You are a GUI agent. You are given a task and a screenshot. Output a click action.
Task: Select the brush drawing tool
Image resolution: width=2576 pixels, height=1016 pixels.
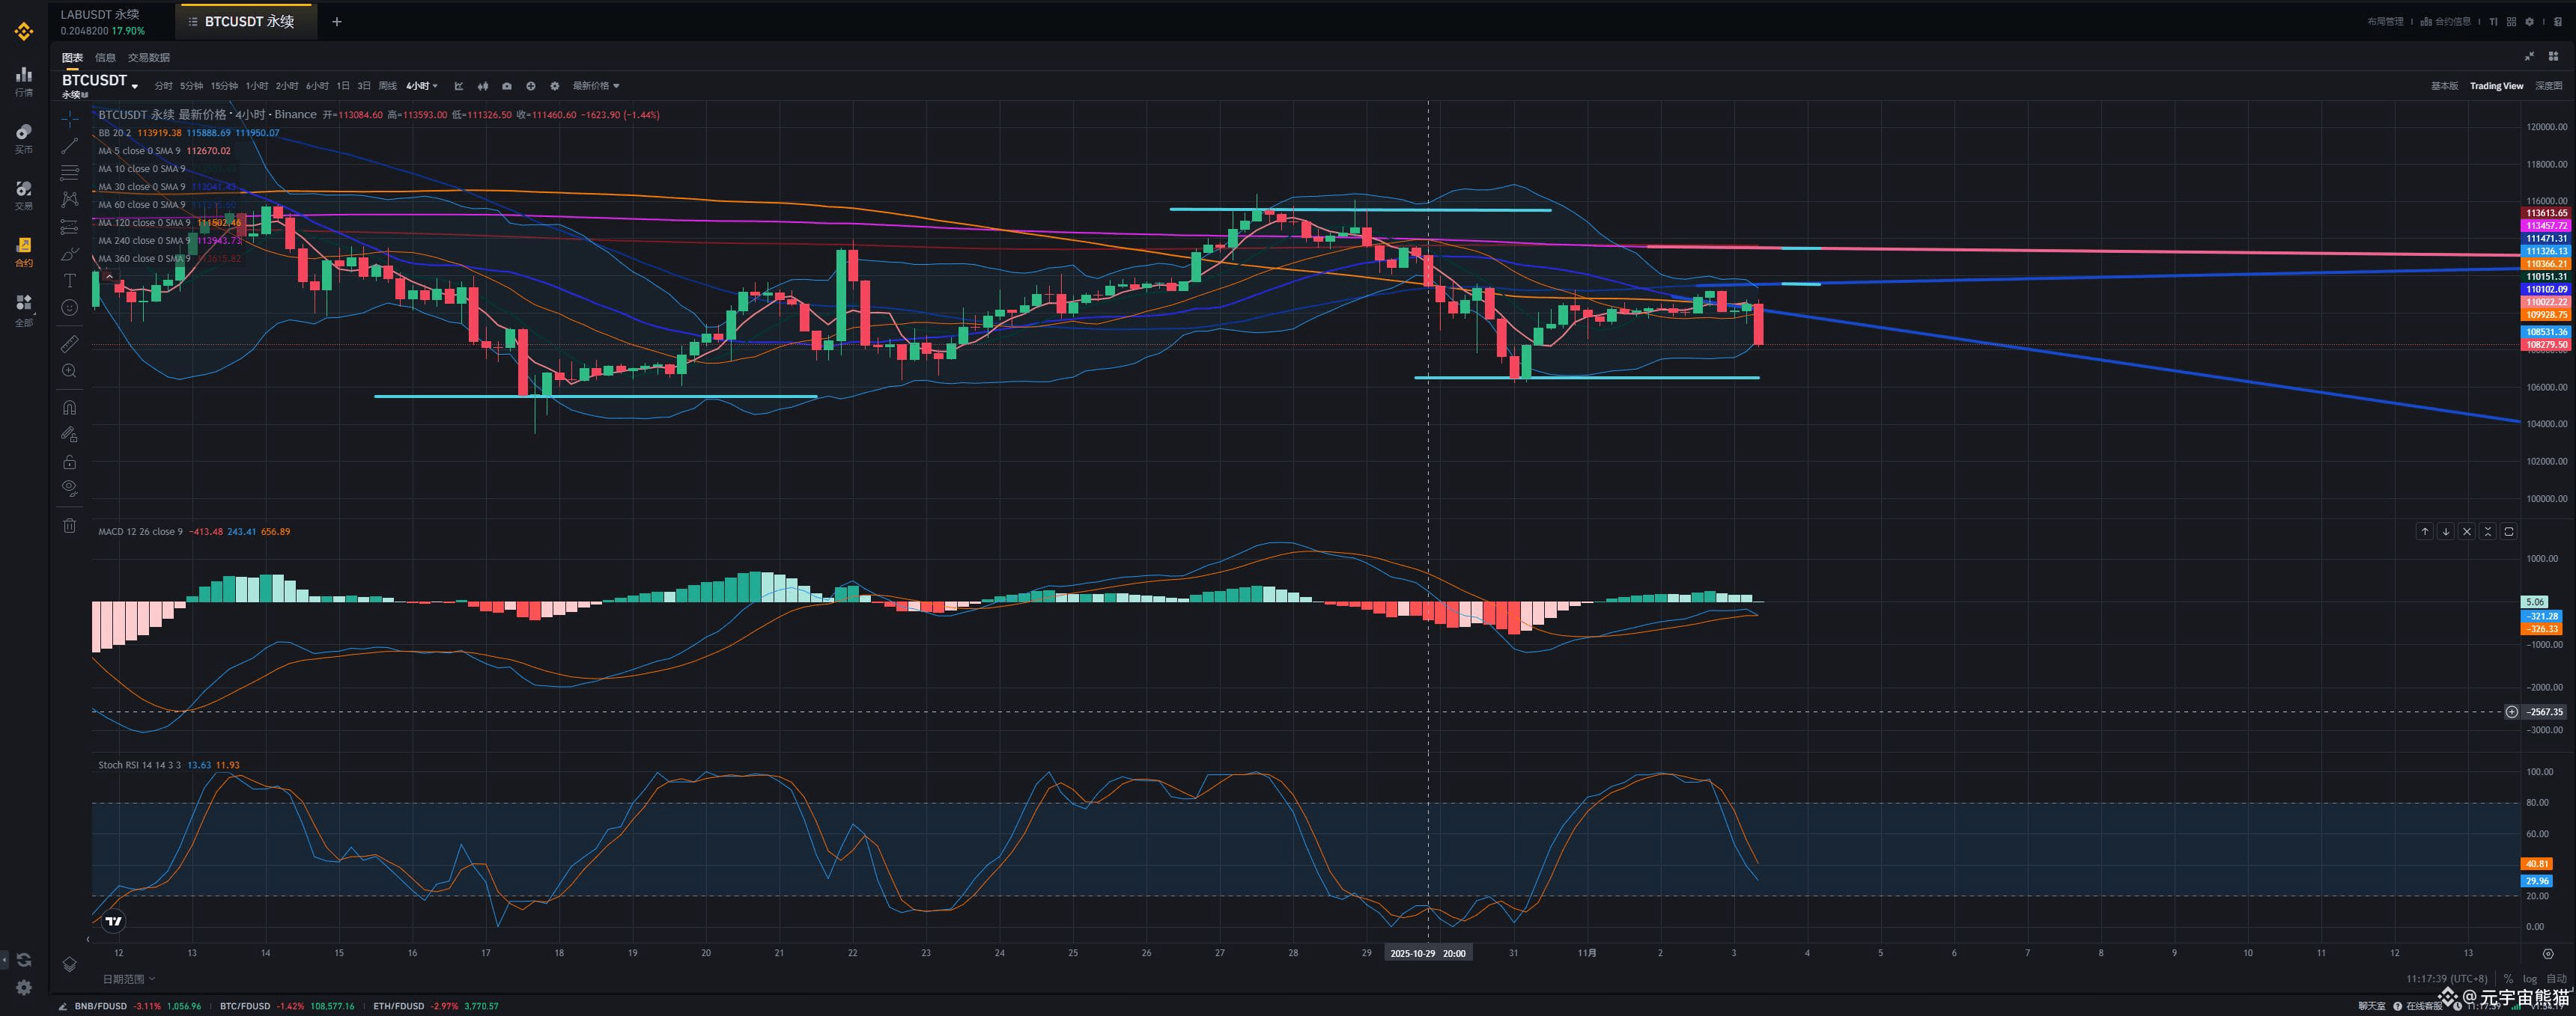pyautogui.click(x=69, y=254)
